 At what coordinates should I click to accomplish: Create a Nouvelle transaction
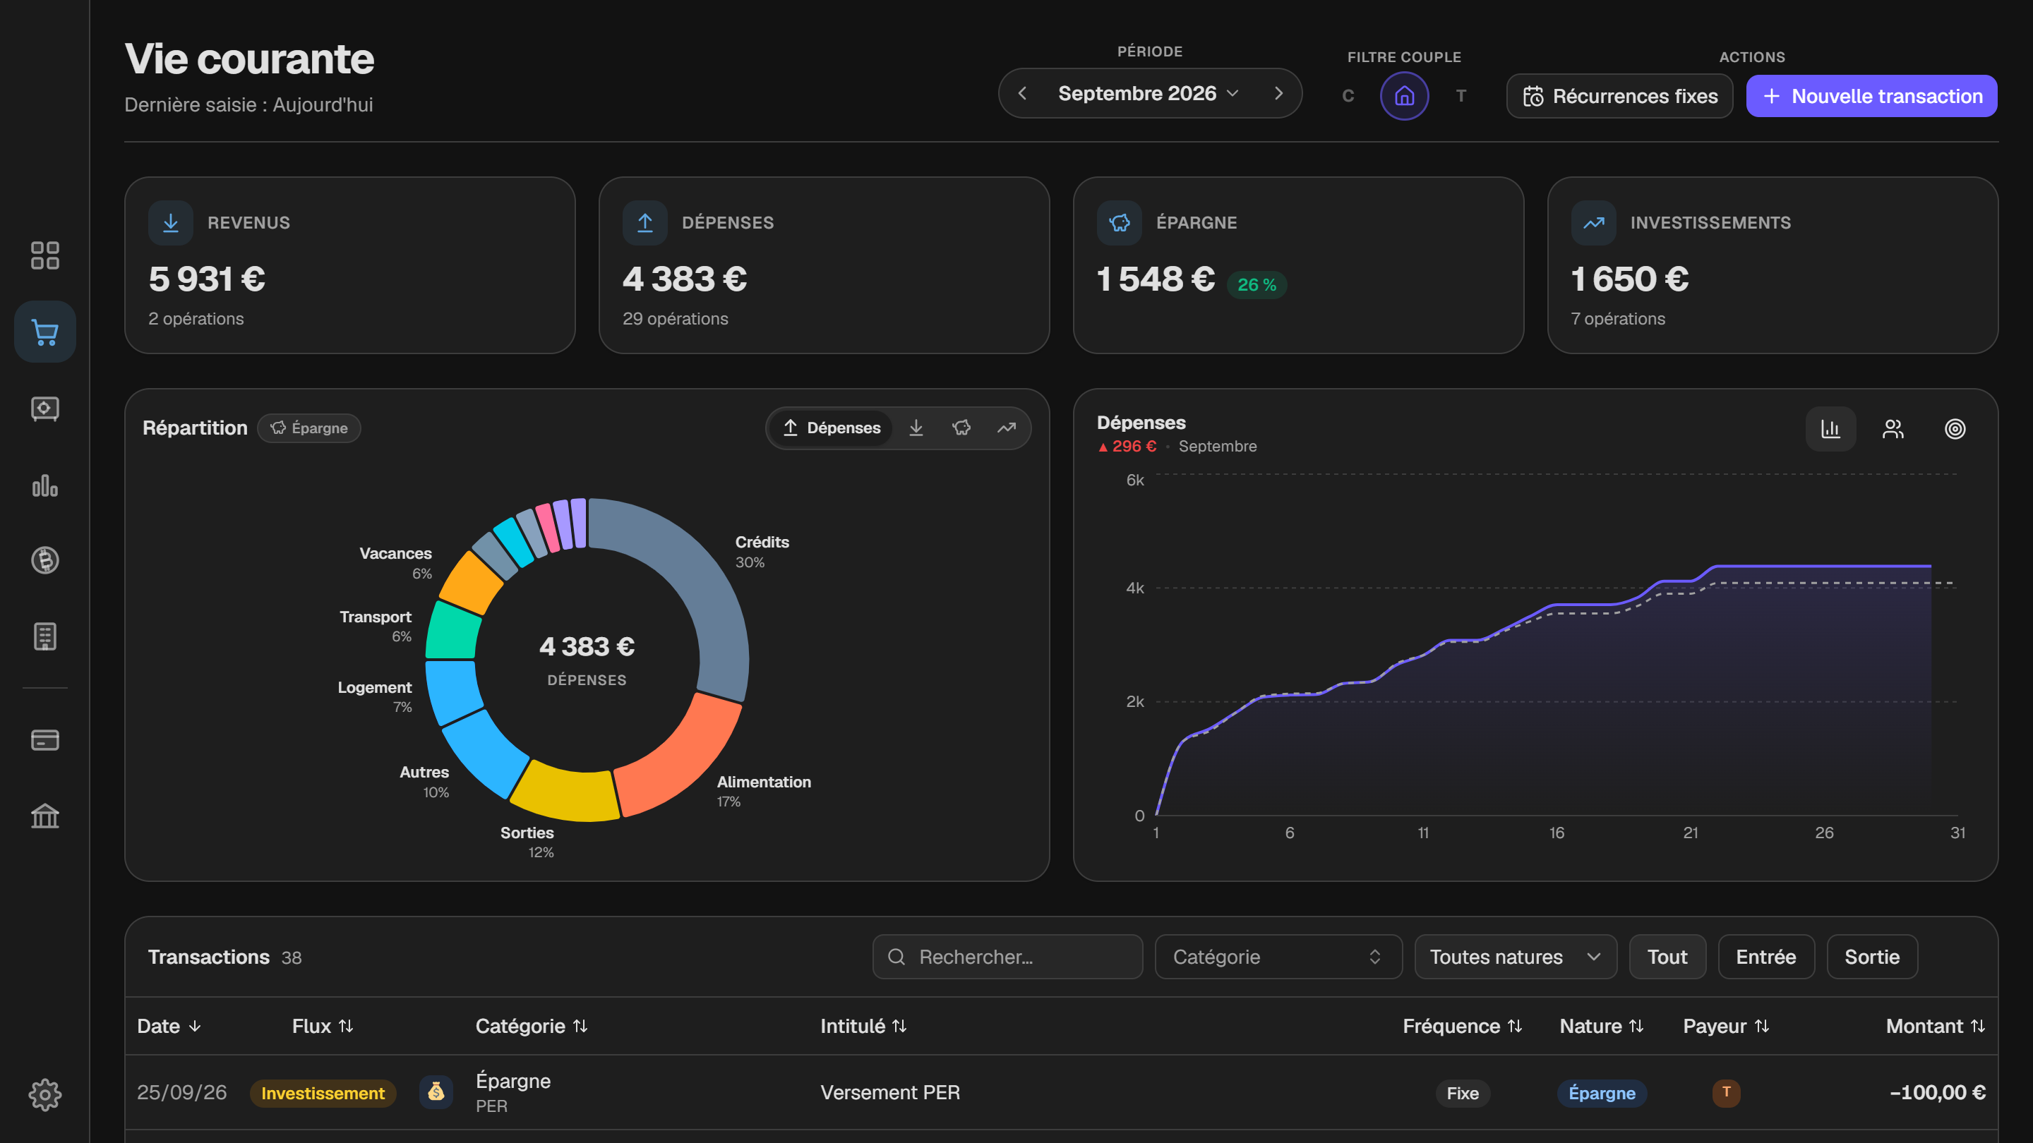click(1871, 96)
